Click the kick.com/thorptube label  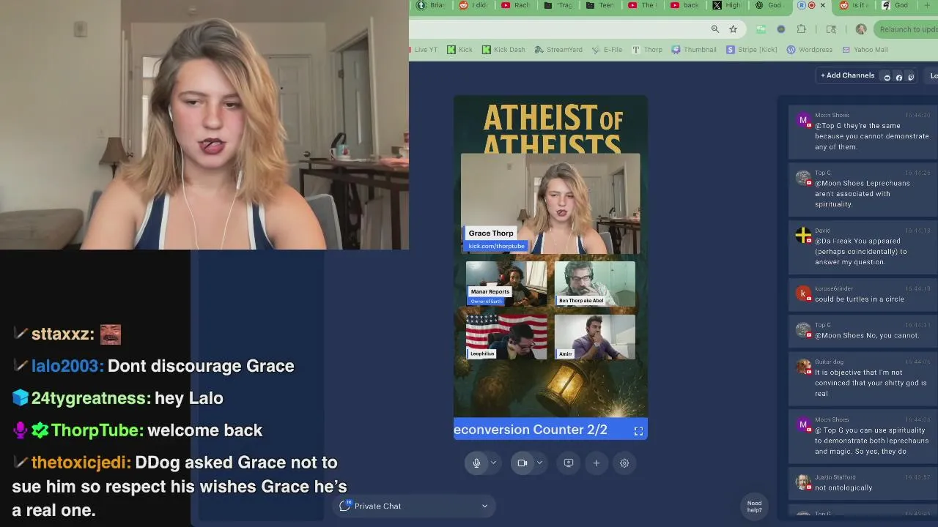tap(496, 246)
